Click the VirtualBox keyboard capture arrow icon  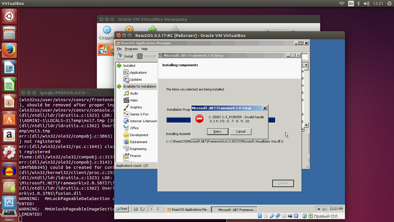[x=310, y=216]
